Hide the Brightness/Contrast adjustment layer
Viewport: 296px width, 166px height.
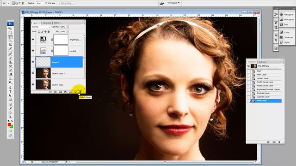coord(33,40)
